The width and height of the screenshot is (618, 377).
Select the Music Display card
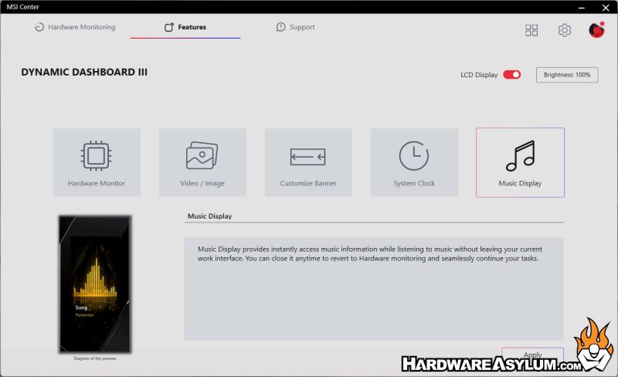click(x=520, y=162)
